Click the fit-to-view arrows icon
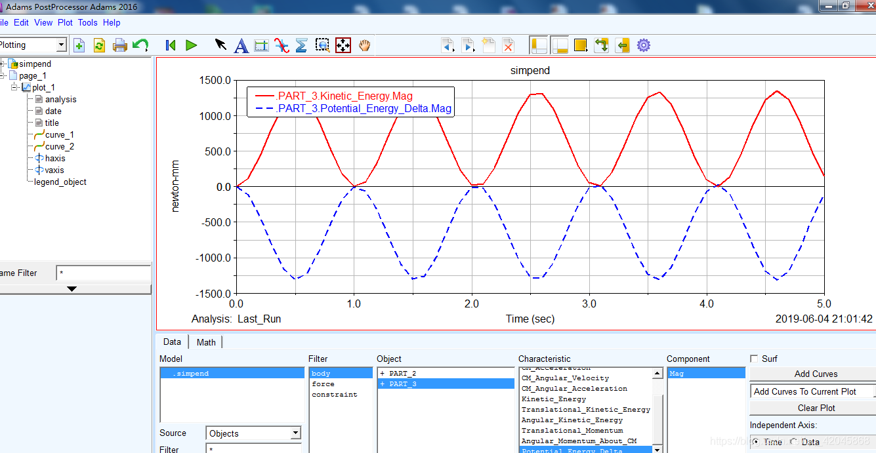Image resolution: width=876 pixels, height=453 pixels. [x=343, y=45]
